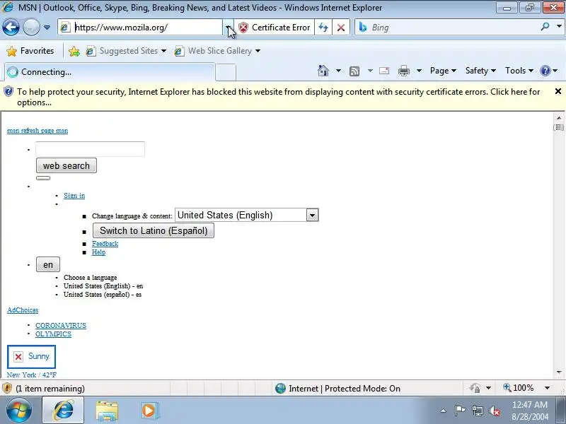This screenshot has height=424, width=566.
Task: Open Web Slice Gallery item
Action: pos(217,51)
